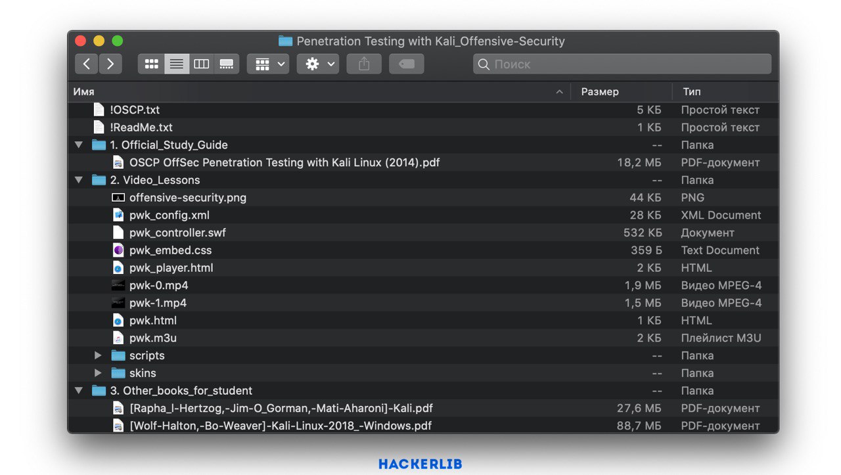Sort by the Размер column header
Screen dimensions: 841x475
622,92
